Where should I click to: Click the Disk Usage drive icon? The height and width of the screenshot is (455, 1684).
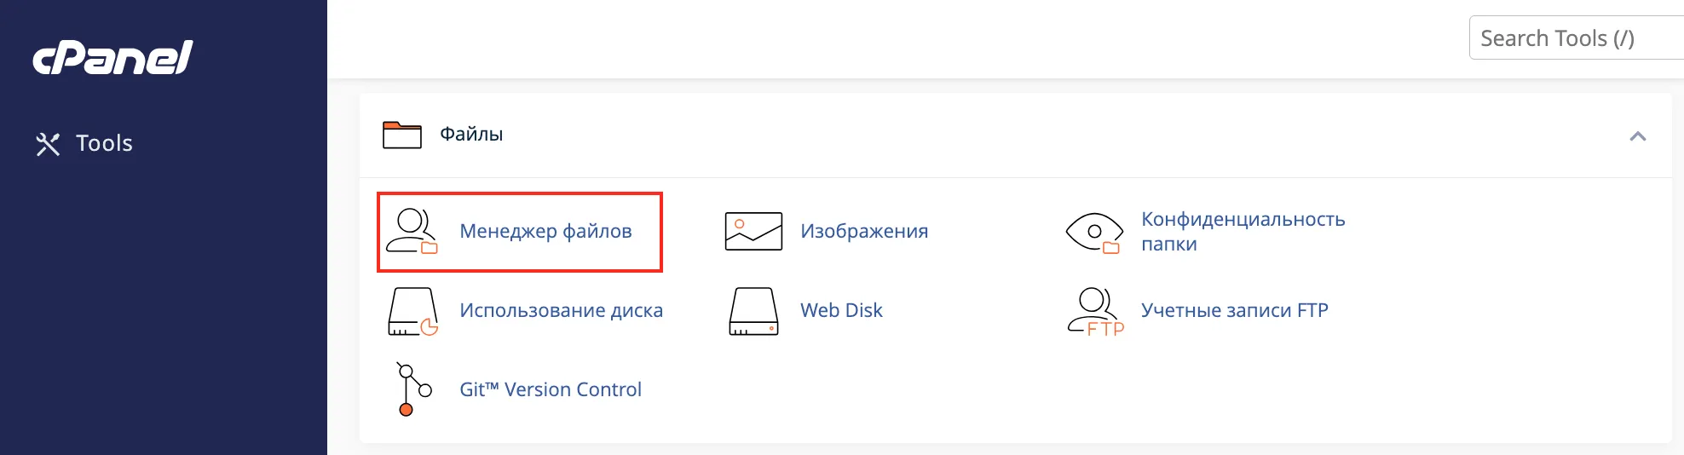pos(412,311)
